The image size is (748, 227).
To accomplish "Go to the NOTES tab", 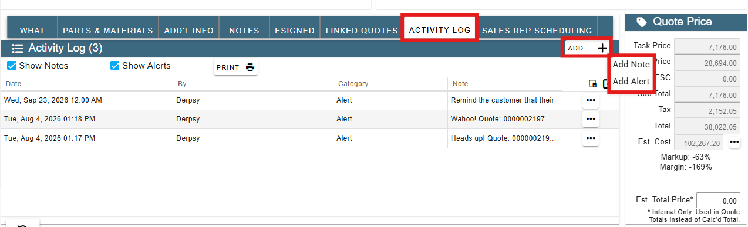I will (x=244, y=30).
